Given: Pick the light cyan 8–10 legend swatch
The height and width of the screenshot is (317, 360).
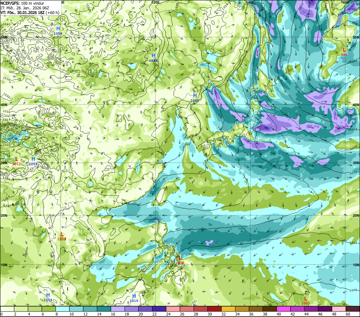Looking at the screenshot, I should click(62, 309).
